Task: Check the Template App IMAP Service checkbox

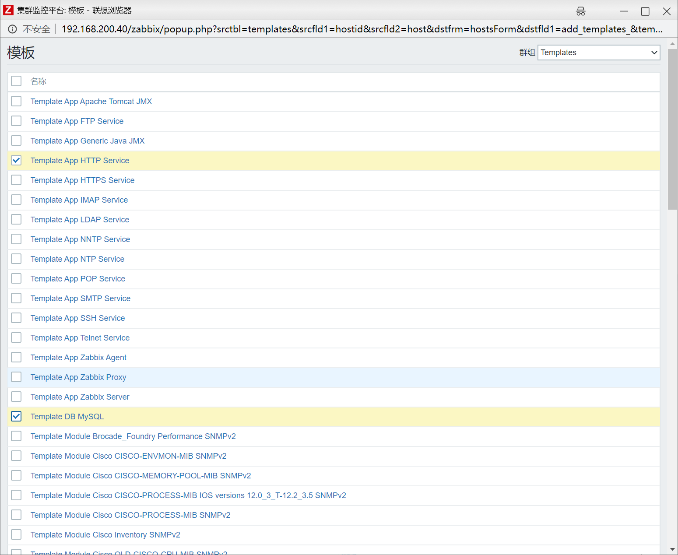Action: pos(16,200)
